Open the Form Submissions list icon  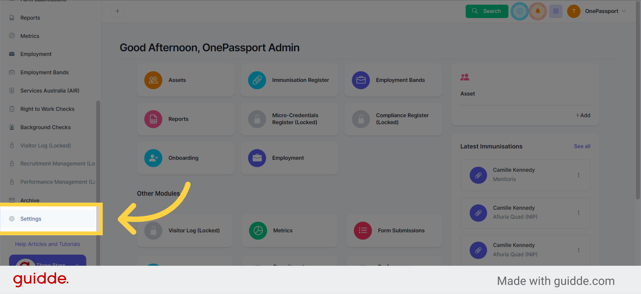tap(363, 230)
